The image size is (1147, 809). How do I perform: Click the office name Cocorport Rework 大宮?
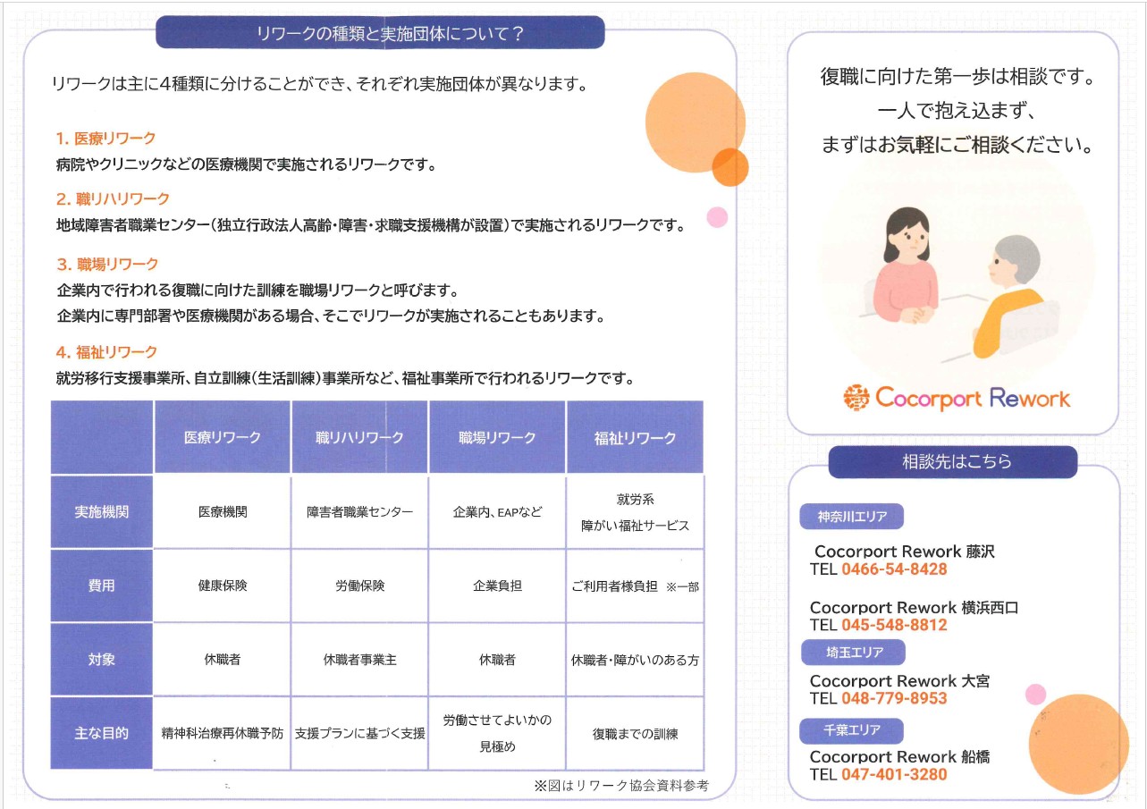tap(899, 681)
